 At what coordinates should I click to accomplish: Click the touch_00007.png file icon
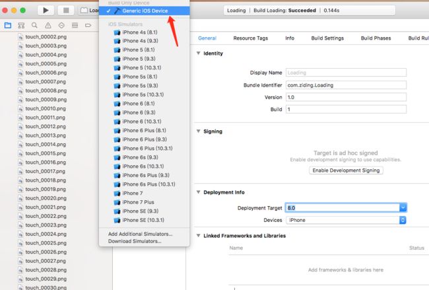click(20, 82)
